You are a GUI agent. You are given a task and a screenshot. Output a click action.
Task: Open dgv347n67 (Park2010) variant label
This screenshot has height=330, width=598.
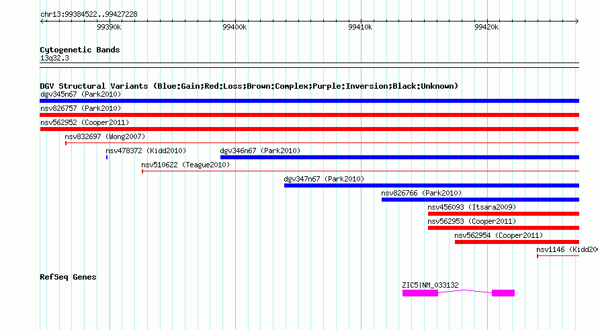(324, 179)
